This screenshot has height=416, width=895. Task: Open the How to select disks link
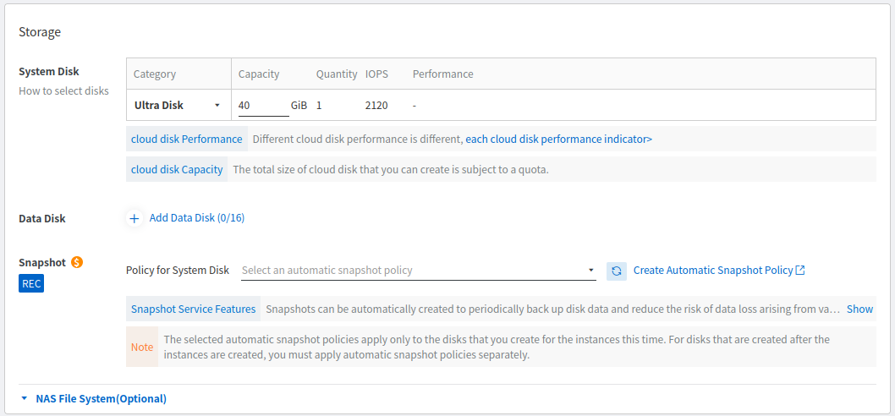tap(63, 90)
